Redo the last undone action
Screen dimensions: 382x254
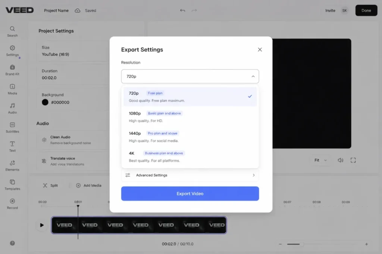[x=194, y=10]
